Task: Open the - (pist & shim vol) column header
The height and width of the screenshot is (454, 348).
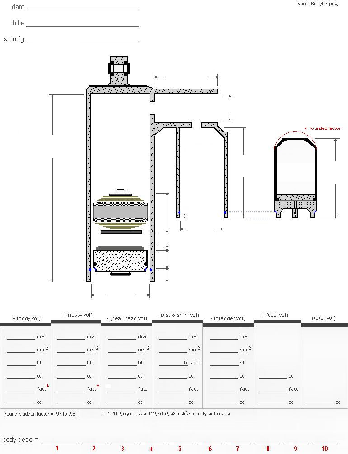Action: pyautogui.click(x=177, y=315)
